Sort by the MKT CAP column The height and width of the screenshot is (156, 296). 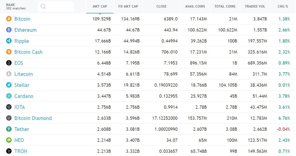pyautogui.click(x=100, y=6)
